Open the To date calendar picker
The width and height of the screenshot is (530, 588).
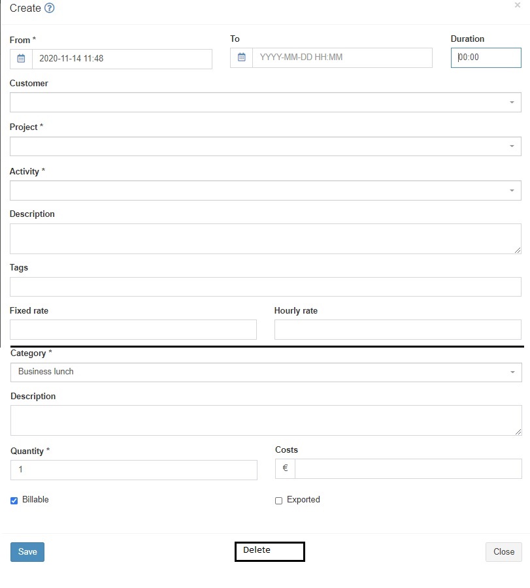(x=240, y=57)
